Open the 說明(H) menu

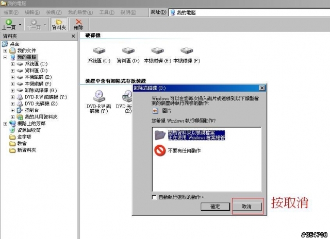tap(128, 12)
